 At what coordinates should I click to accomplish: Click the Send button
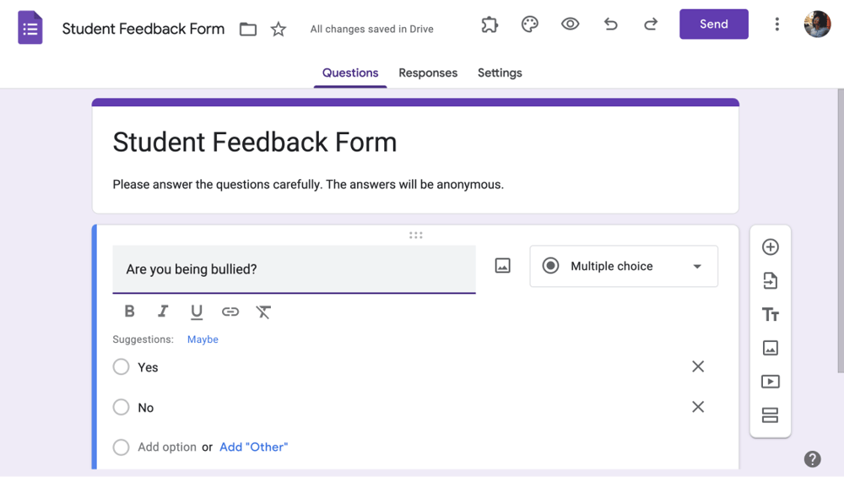tap(714, 24)
